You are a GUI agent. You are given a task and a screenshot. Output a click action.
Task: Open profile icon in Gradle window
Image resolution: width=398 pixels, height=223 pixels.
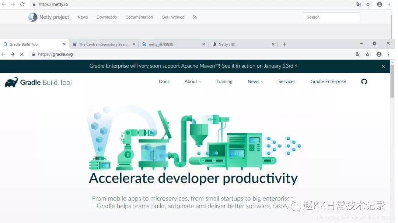pyautogui.click(x=379, y=54)
